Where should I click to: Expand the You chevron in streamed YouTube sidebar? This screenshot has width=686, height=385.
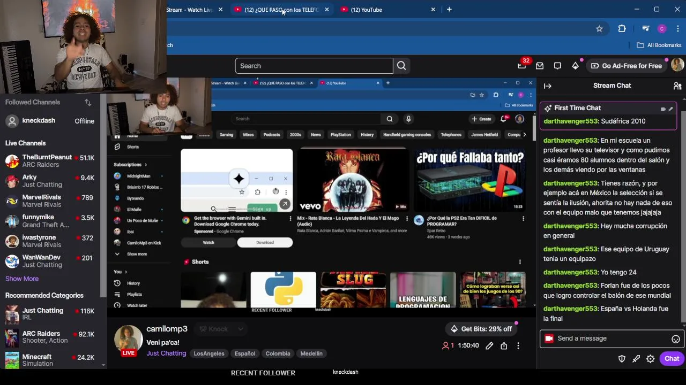point(126,272)
